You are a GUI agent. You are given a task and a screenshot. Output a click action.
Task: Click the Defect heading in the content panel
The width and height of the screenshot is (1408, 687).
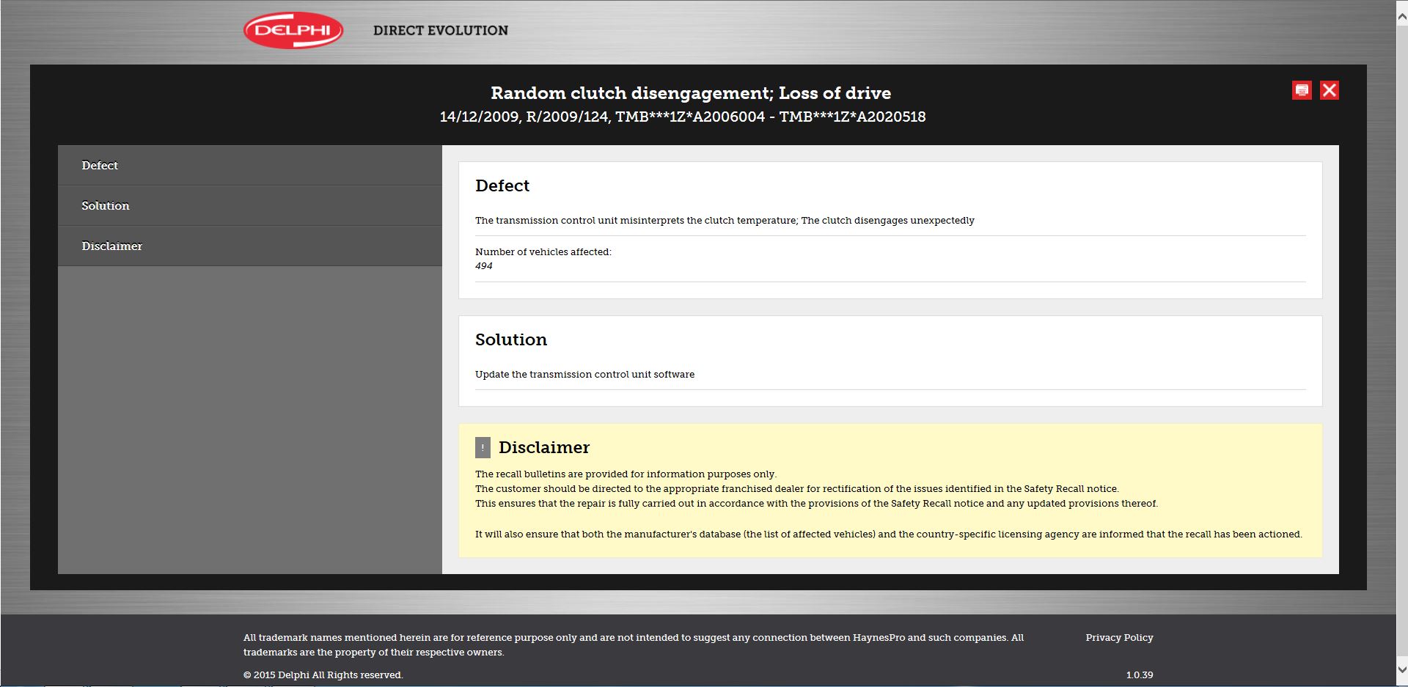pos(502,186)
